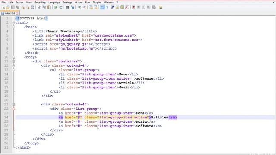
Task: Open the View menu
Action: coord(29,3)
